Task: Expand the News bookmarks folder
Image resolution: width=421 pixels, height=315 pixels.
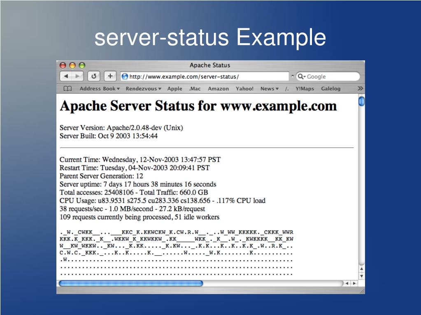Action: tap(270, 89)
